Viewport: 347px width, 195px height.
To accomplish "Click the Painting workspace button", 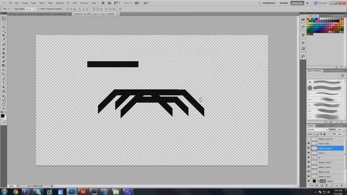I will tap(297, 3).
